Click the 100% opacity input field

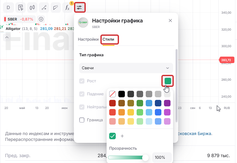tap(162, 157)
